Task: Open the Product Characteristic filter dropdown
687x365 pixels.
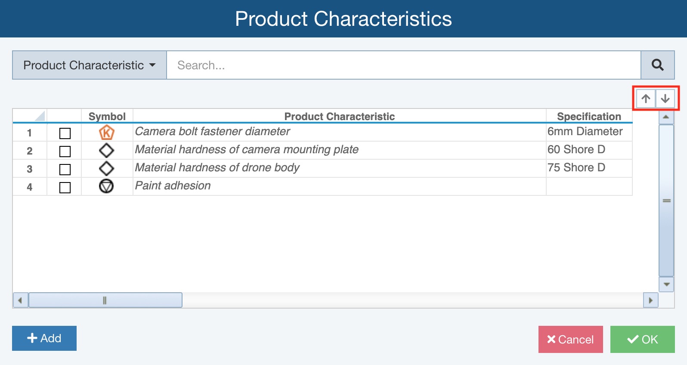Action: (89, 65)
